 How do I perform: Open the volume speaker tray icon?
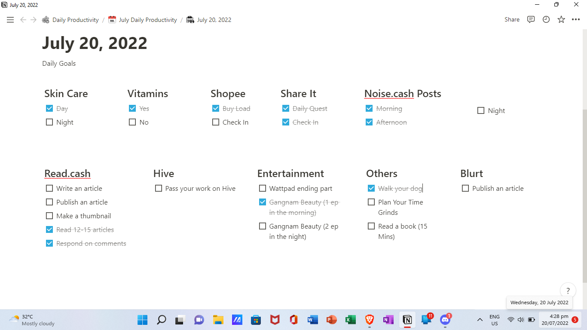click(x=521, y=320)
